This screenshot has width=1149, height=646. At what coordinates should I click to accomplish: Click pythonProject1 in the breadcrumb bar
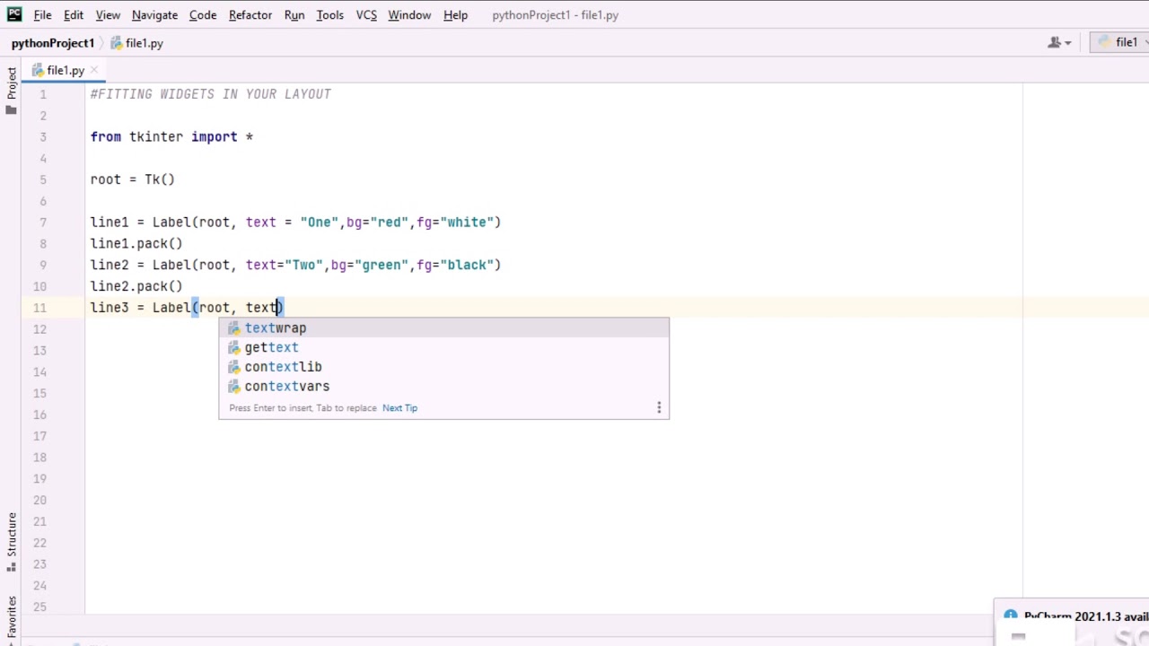pyautogui.click(x=53, y=43)
